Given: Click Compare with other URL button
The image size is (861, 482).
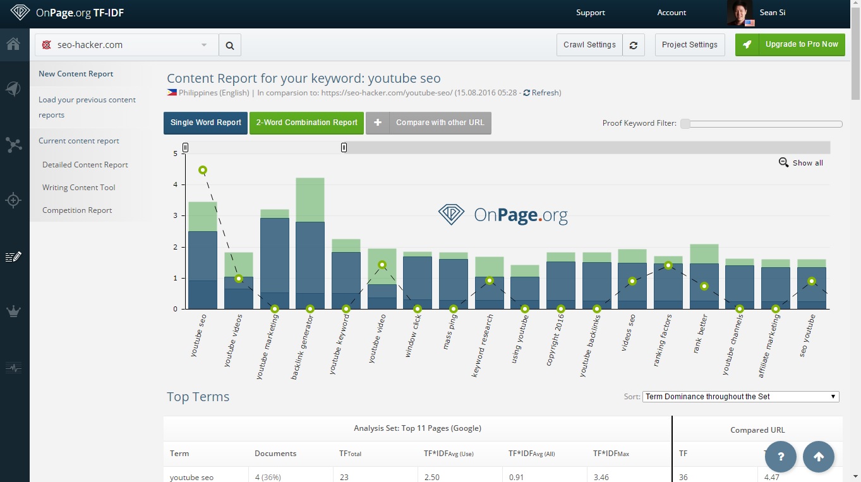Looking at the screenshot, I should point(429,123).
